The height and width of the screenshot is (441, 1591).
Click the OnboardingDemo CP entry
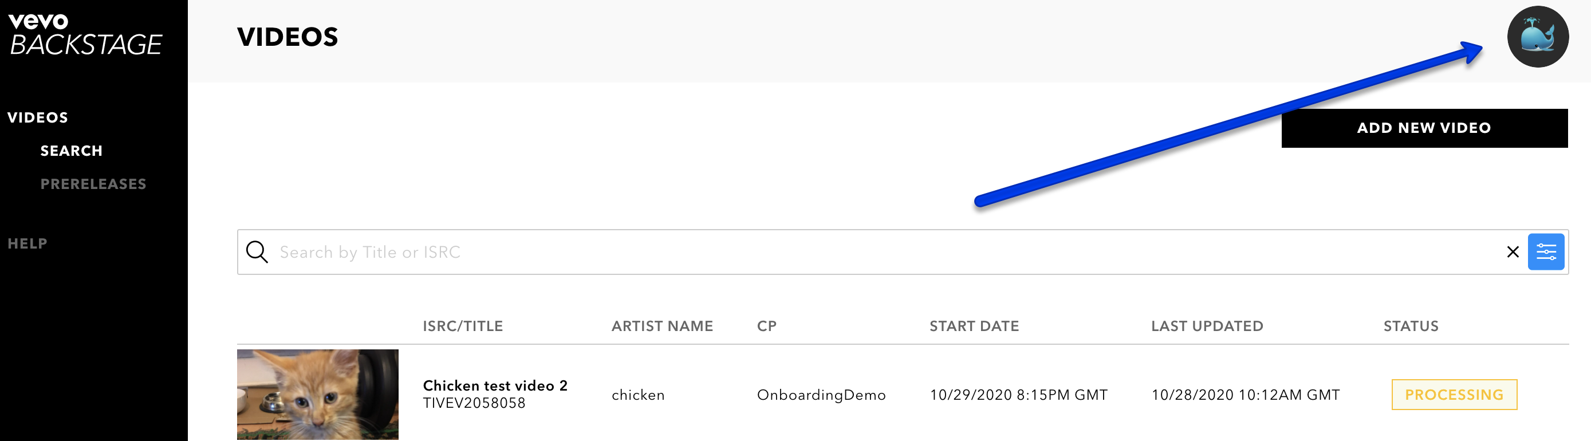click(x=821, y=395)
